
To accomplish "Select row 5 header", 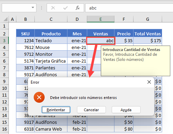I will pos(4,54).
